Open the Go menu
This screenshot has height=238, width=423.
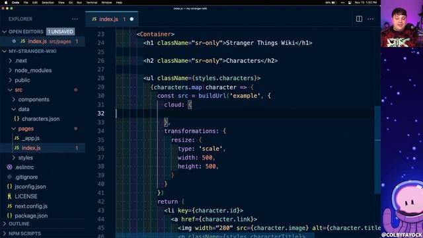point(71,3)
